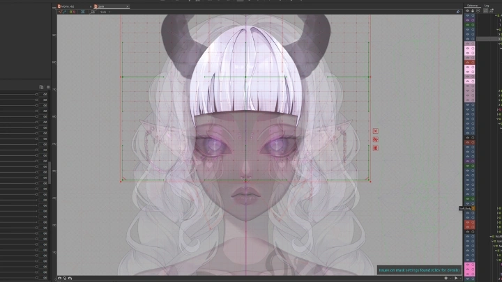
Task: Click the lock header icon in Deformer panel
Action: [473, 10]
